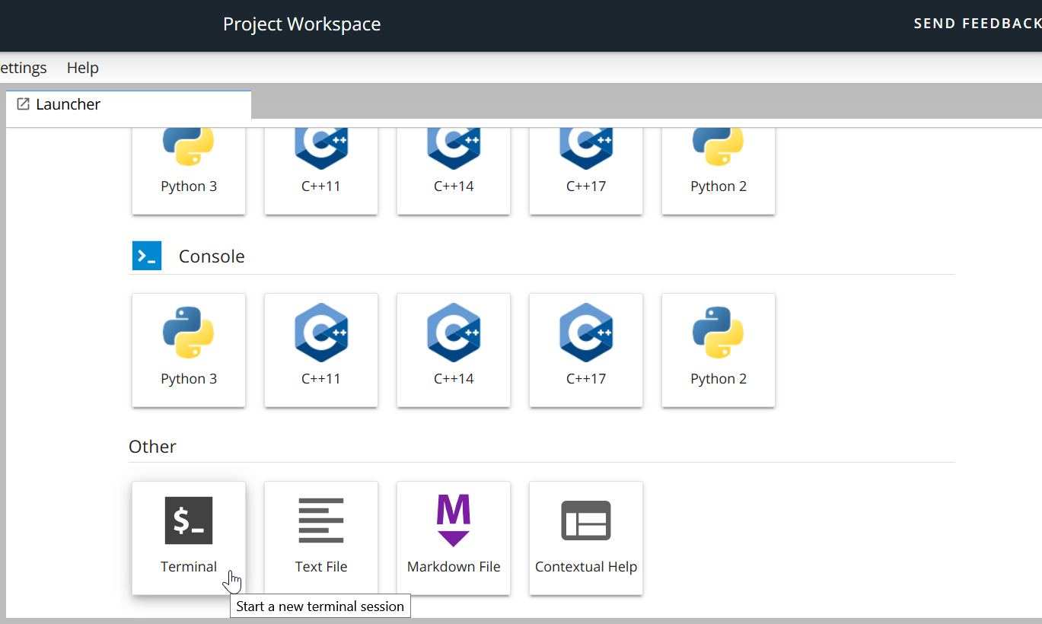1042x624 pixels.
Task: Open the partially visible Settings menu
Action: [x=23, y=68]
